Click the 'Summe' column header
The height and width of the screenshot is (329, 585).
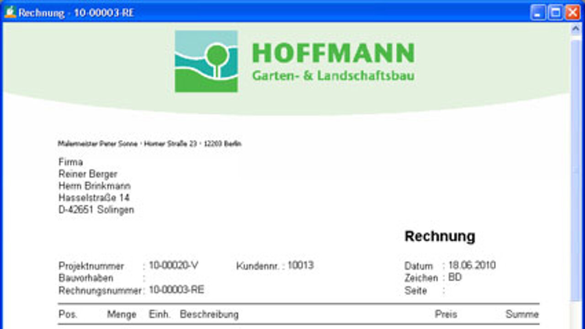(x=522, y=314)
